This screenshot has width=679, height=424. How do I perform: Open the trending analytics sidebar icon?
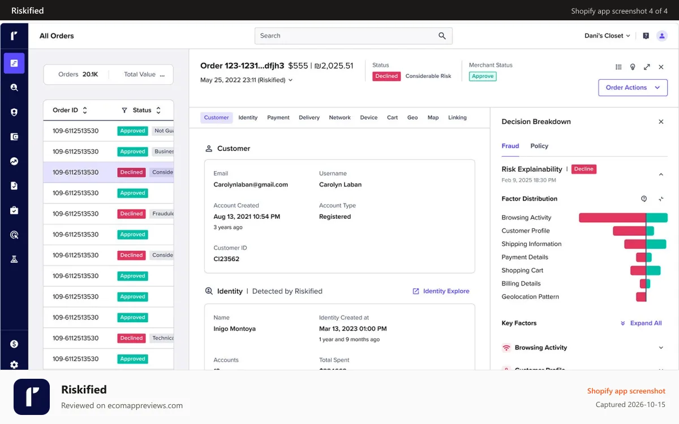tap(14, 161)
